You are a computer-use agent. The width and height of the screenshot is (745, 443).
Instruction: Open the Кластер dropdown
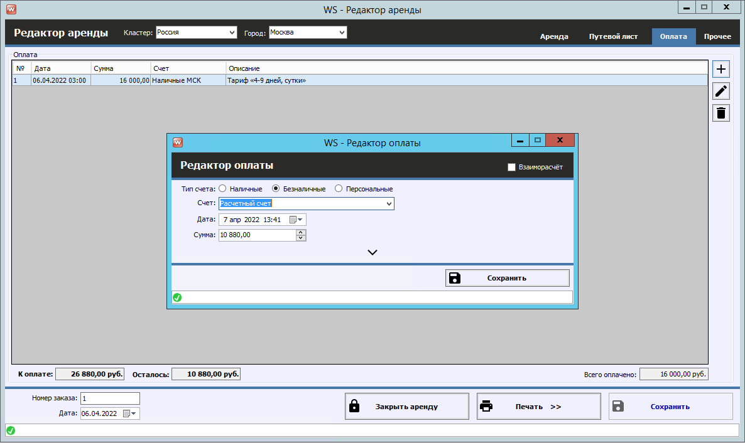231,33
